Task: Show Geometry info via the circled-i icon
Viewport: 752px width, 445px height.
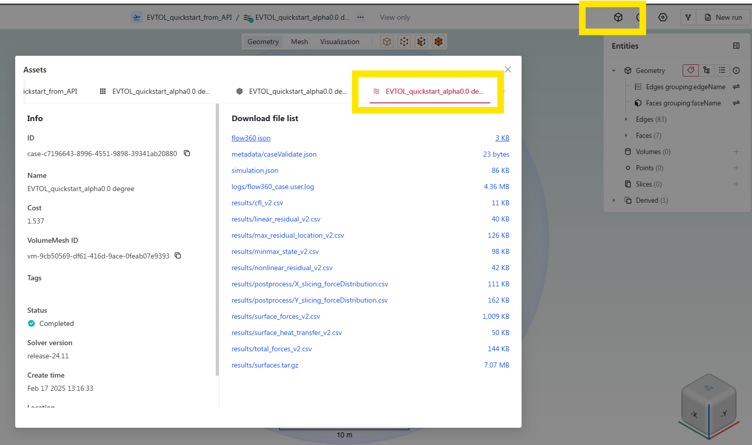Action: point(736,70)
